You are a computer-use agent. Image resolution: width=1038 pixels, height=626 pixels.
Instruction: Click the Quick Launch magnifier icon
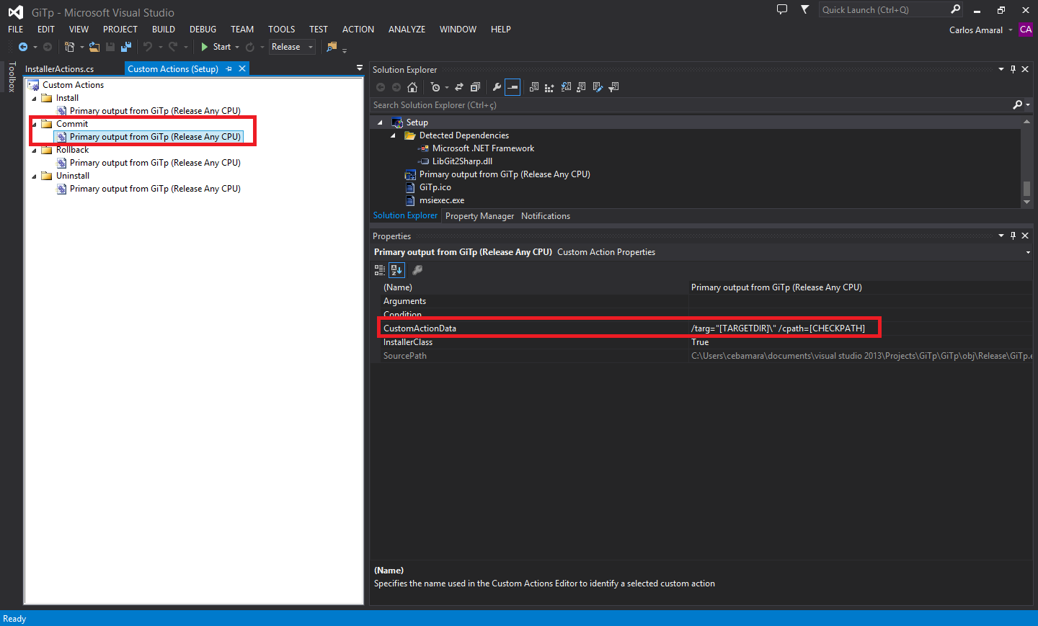(956, 9)
